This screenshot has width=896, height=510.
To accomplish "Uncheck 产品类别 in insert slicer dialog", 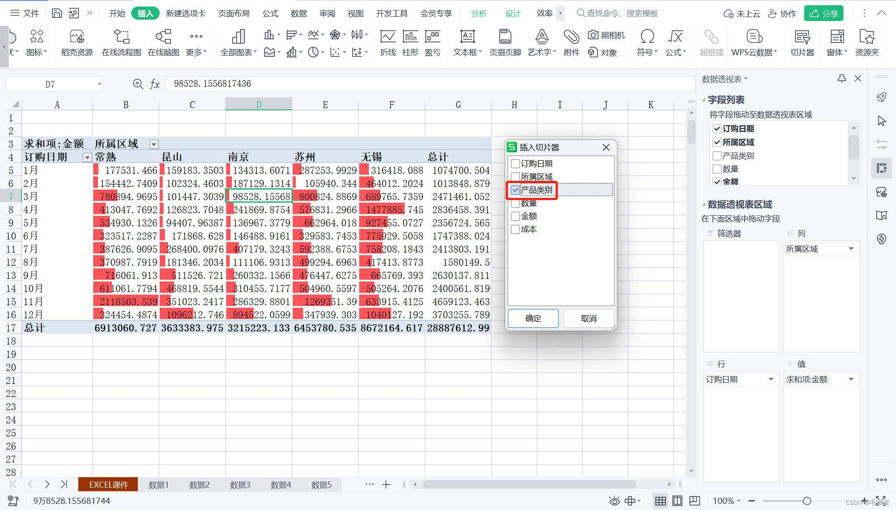I will coord(515,190).
